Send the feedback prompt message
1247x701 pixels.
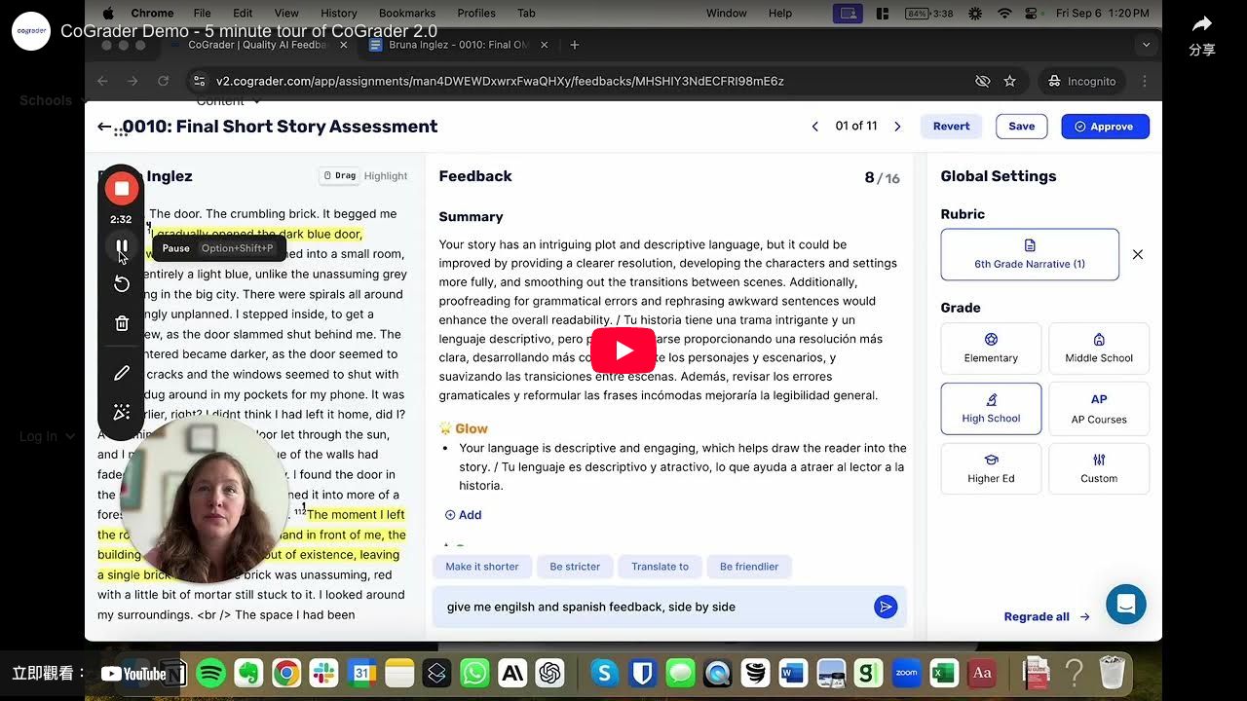tap(885, 607)
